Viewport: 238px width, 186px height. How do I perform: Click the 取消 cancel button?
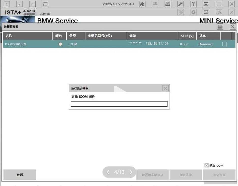coord(20,175)
